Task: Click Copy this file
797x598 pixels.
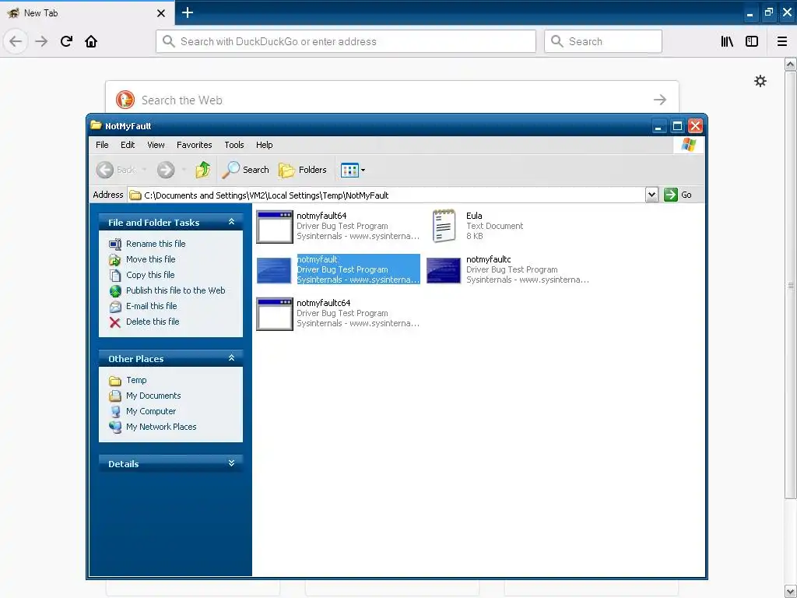Action: 150,275
